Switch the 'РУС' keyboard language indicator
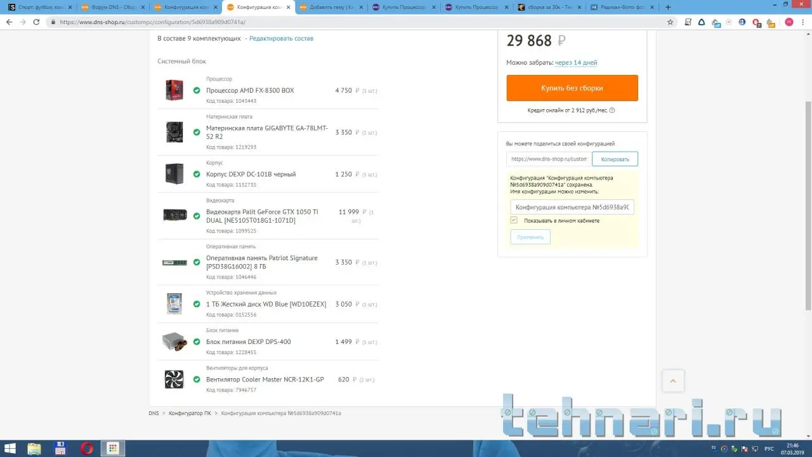Viewport: 812px width, 457px height. click(x=768, y=449)
